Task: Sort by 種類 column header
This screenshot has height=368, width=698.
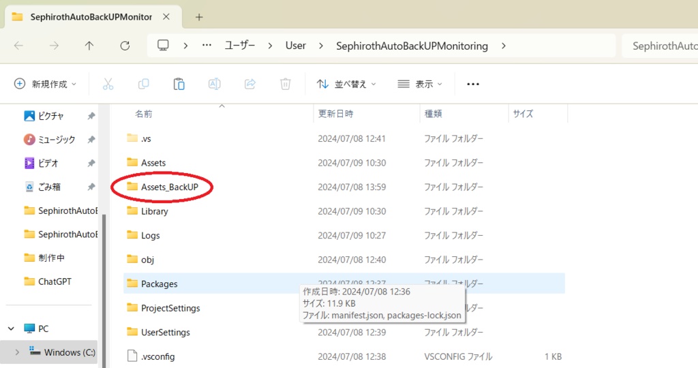Action: 433,114
